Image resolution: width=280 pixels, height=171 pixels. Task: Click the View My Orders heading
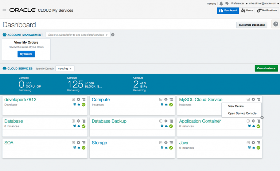26,43
